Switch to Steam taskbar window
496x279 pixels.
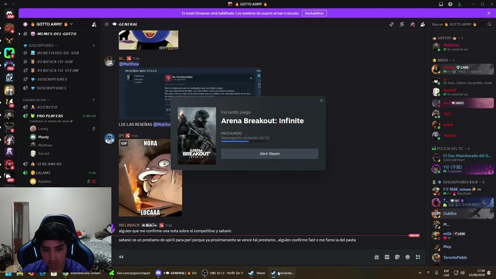[257, 273]
